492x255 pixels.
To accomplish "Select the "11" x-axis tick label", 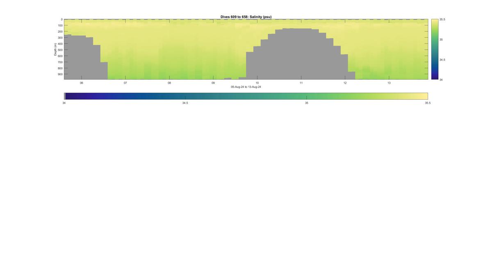I will click(x=301, y=83).
